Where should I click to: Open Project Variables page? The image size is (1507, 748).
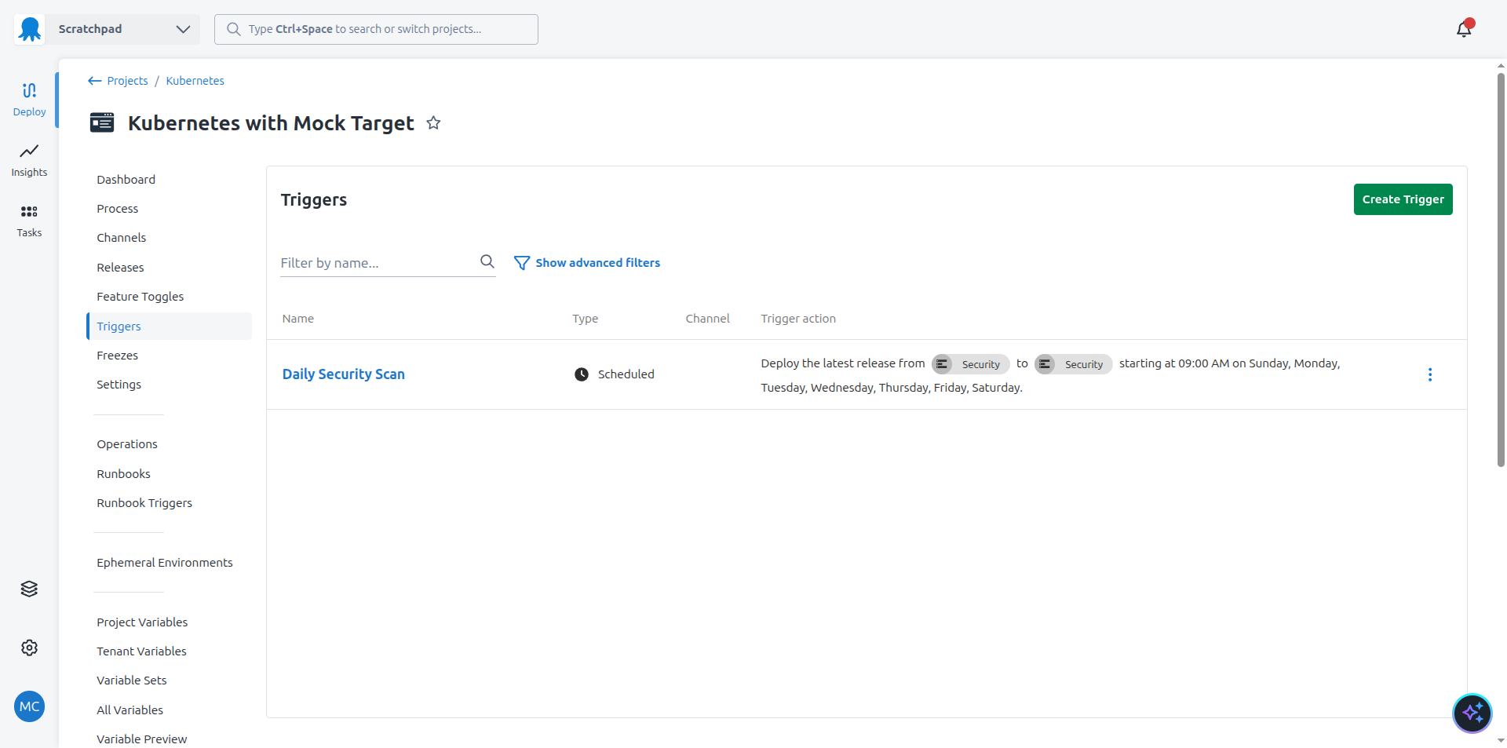click(142, 622)
